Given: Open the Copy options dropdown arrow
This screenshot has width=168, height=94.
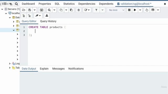Looking at the screenshot, I should coord(66,10).
